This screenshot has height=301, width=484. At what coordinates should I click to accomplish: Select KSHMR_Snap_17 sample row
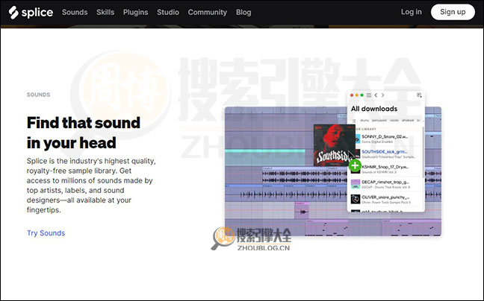click(386, 169)
